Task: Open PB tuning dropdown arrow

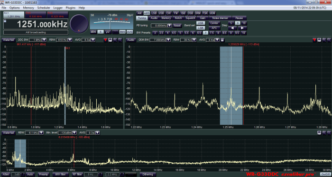Action: tap(170, 26)
